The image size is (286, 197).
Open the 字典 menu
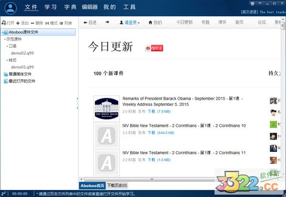(x=70, y=7)
